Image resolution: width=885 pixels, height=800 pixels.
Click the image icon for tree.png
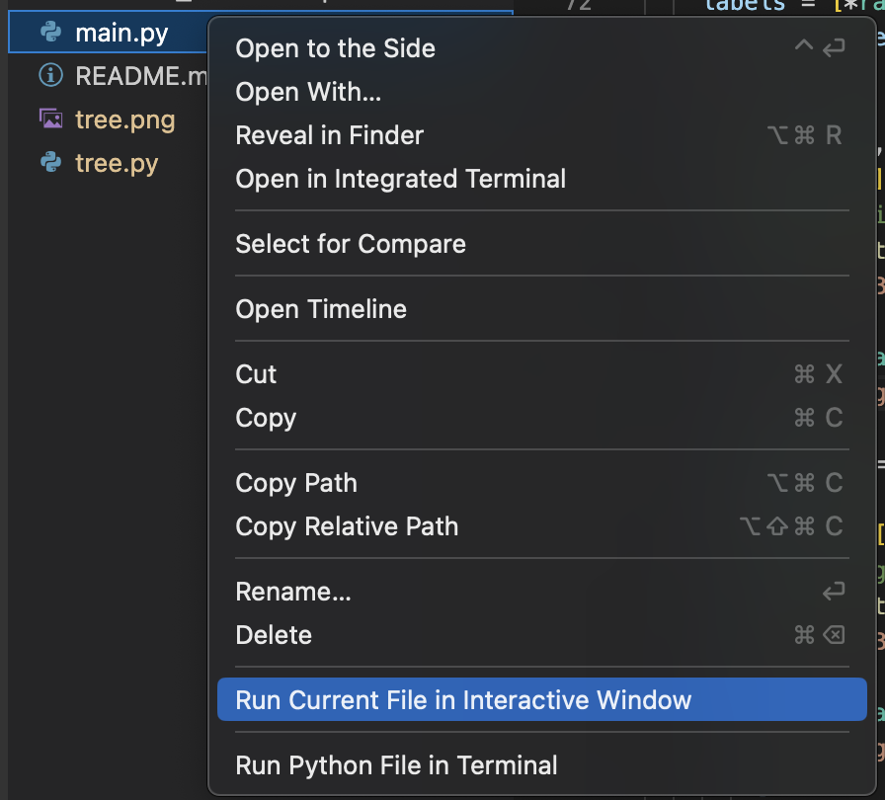[50, 119]
